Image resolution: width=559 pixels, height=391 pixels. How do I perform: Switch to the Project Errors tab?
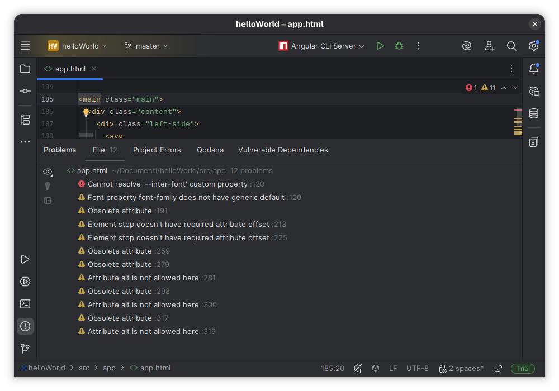tap(157, 150)
